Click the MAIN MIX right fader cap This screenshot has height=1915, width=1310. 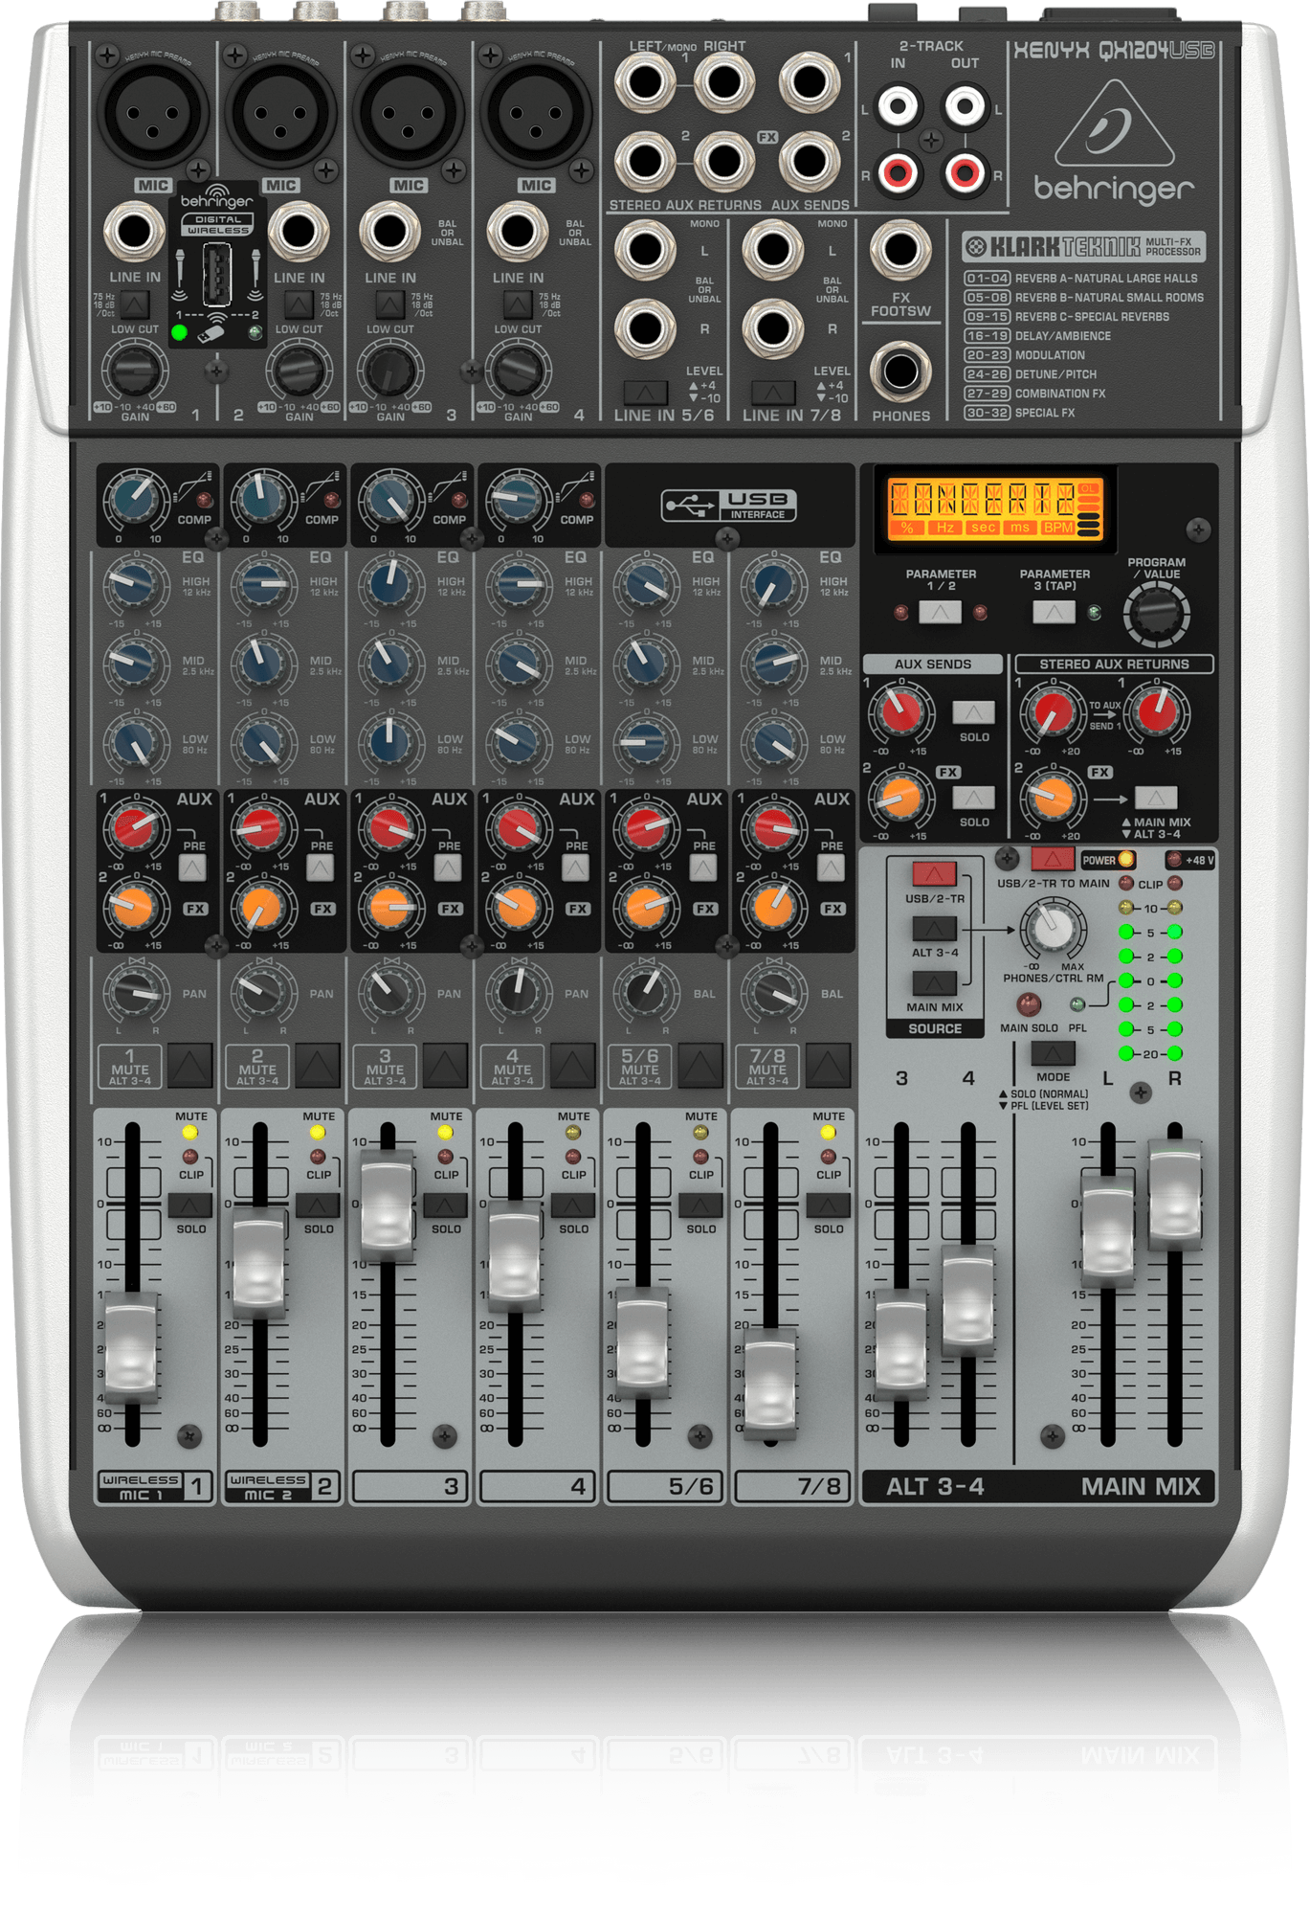(1175, 1196)
